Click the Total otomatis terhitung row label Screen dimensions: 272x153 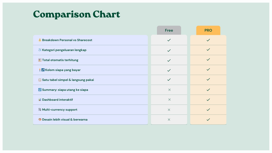(x=60, y=60)
